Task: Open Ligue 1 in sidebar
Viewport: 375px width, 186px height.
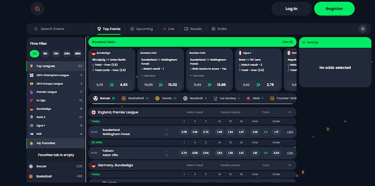Action: [55, 126]
